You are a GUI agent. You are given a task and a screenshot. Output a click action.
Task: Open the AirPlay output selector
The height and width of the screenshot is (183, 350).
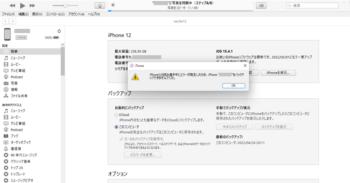100,6
